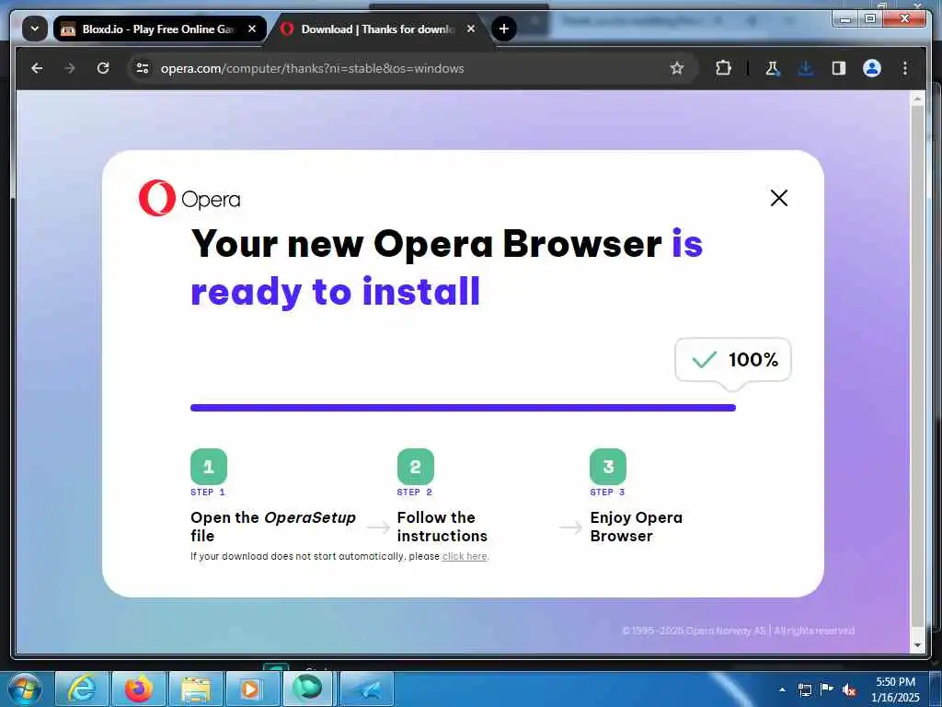Open a new tab with plus button
Screen dimensions: 942x707
click(x=504, y=29)
